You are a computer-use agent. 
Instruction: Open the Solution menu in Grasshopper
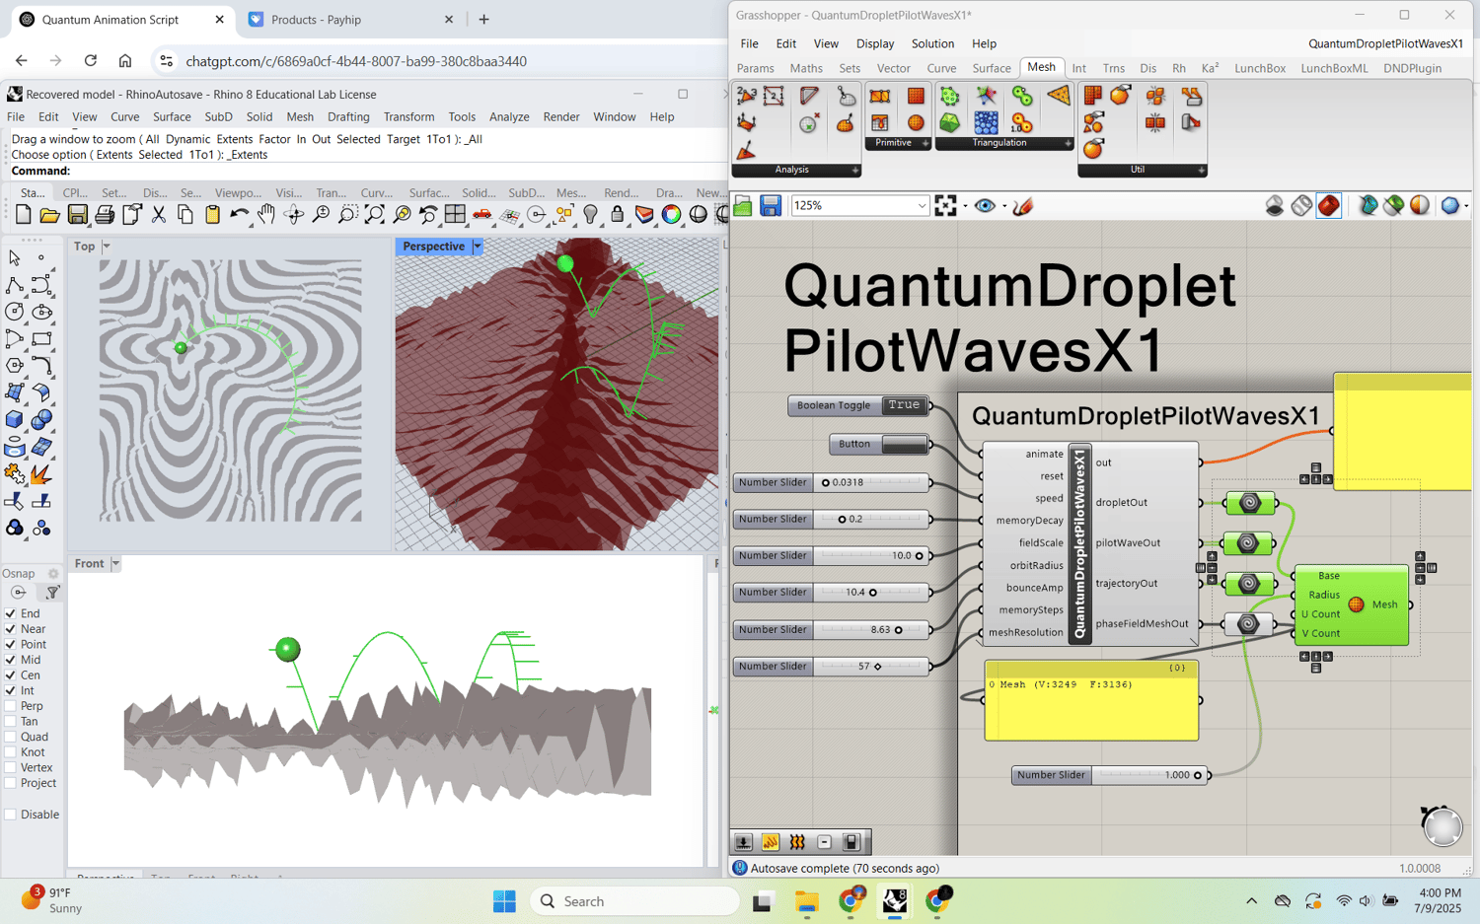(x=932, y=43)
